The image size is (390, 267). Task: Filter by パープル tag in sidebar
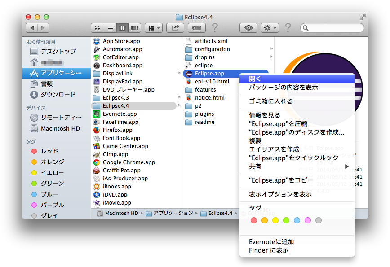tap(57, 205)
